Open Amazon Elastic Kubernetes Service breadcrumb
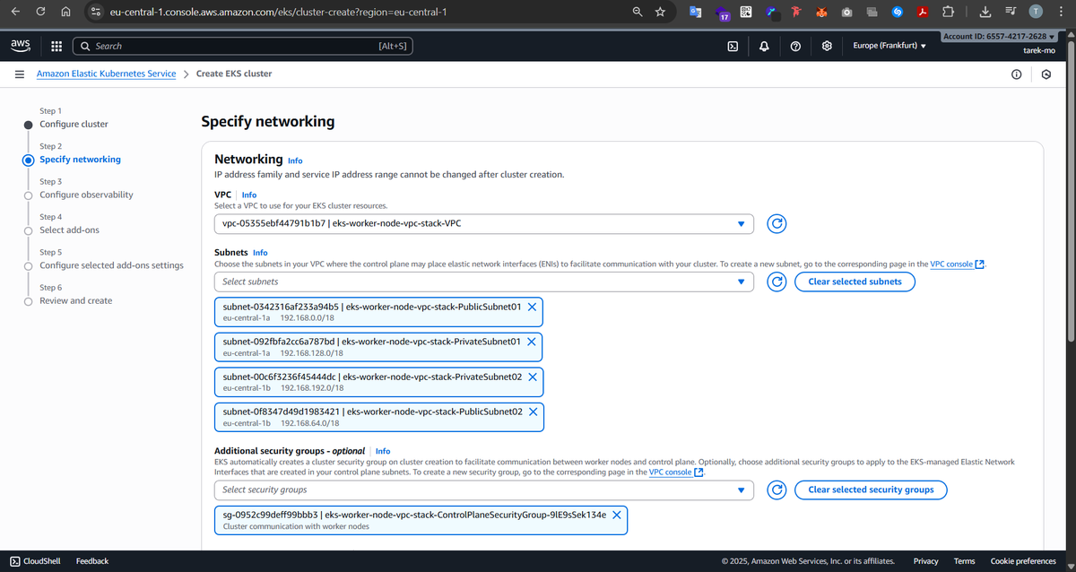The image size is (1076, 572). (x=106, y=74)
